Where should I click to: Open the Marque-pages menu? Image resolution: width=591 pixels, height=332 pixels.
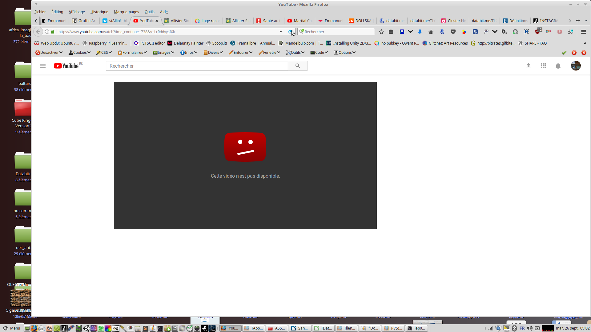click(126, 12)
